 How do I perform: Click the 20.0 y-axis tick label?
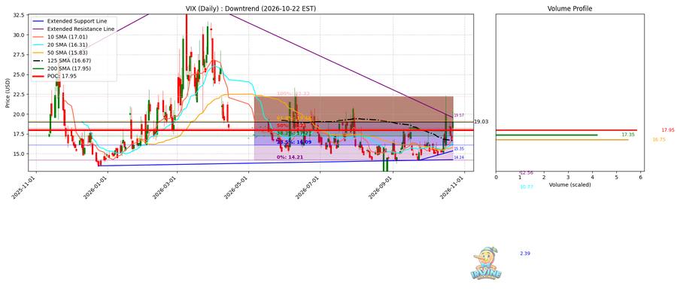point(18,114)
